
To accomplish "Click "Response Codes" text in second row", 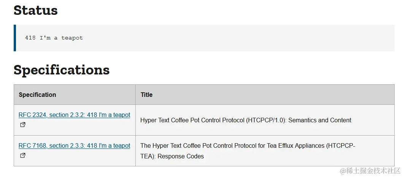I will click(x=181, y=156).
